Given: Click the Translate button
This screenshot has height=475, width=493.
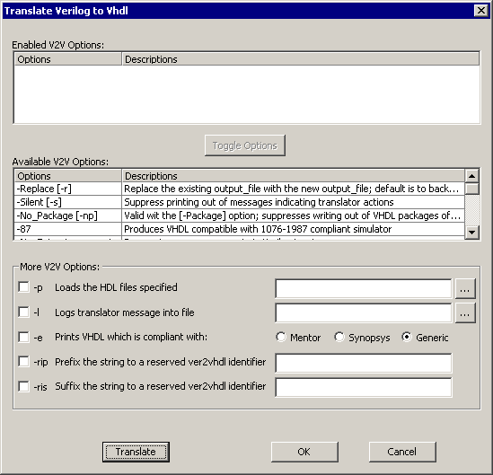Looking at the screenshot, I should pyautogui.click(x=136, y=452).
